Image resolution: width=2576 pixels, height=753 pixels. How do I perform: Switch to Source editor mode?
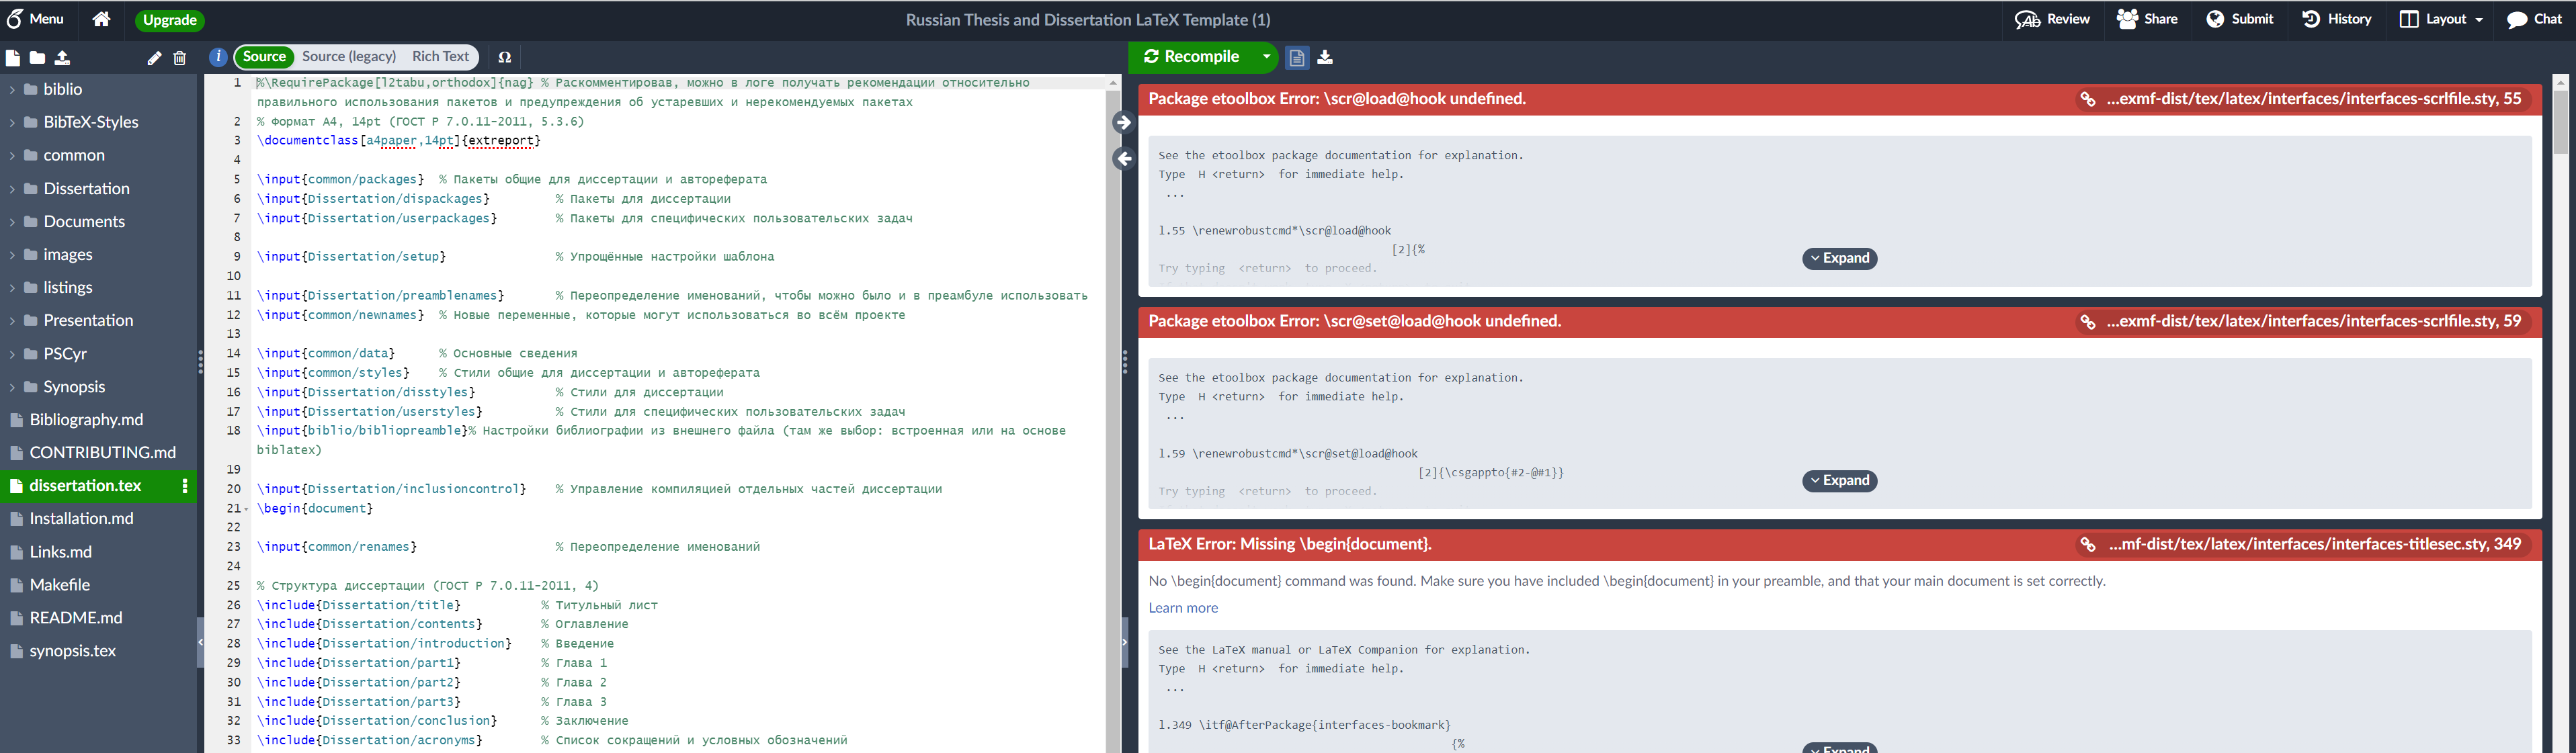point(265,57)
